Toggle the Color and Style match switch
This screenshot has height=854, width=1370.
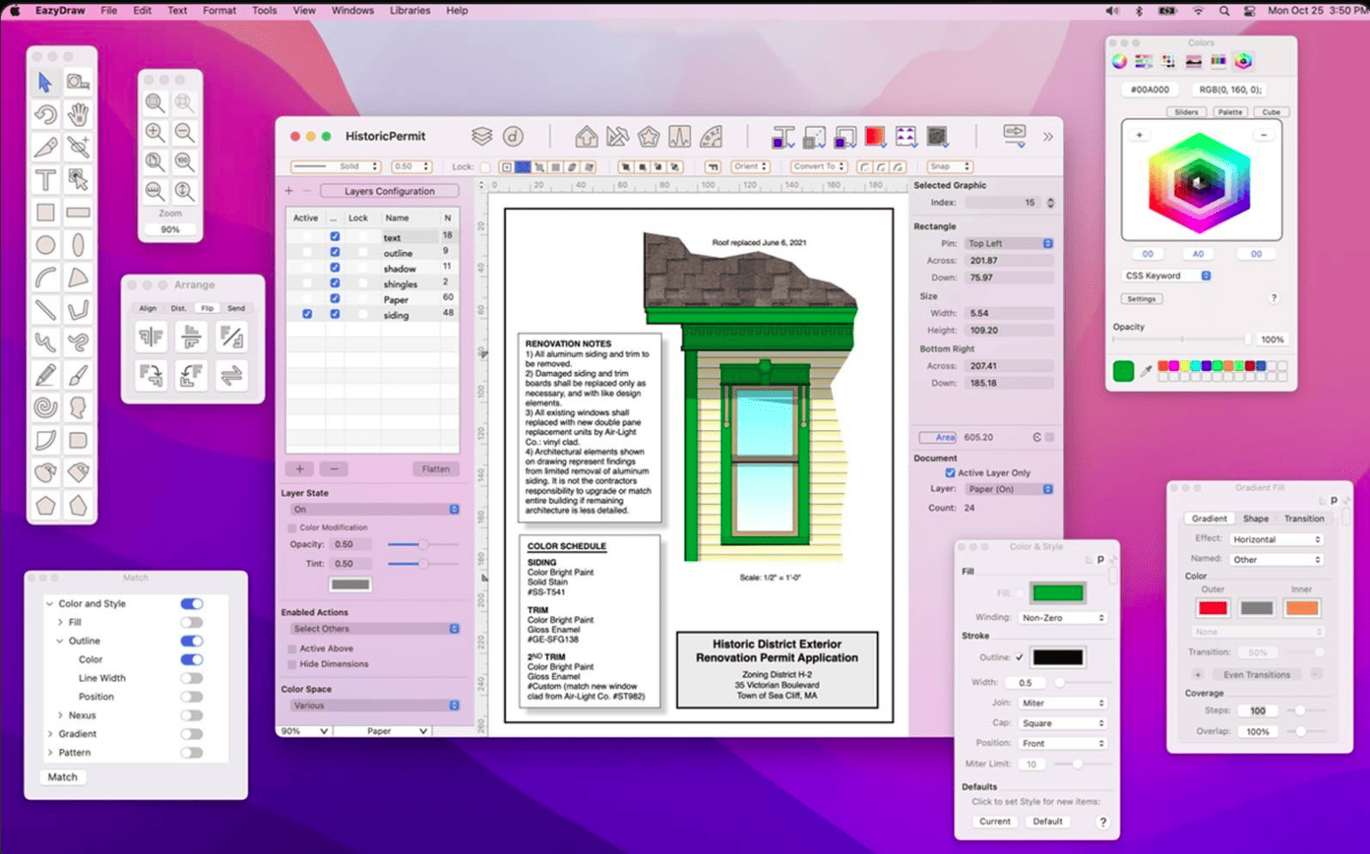point(191,604)
